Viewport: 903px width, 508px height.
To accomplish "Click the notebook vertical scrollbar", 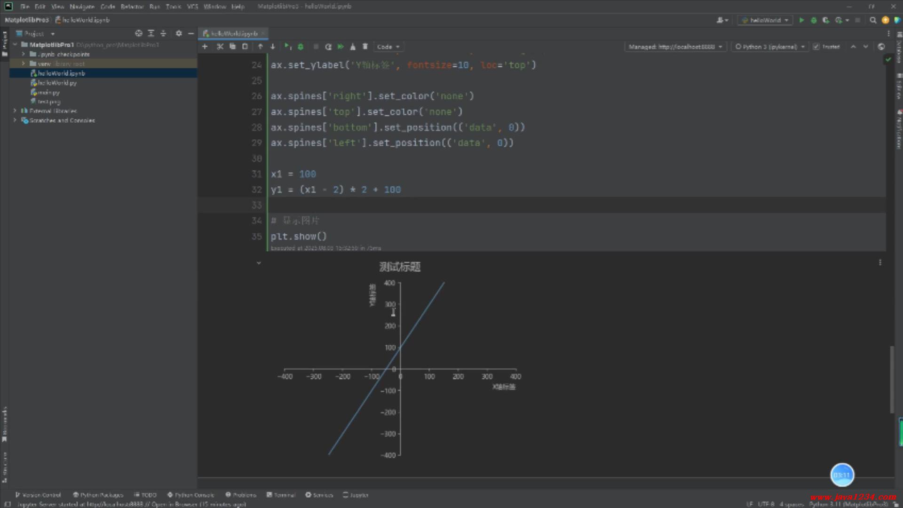I will [891, 379].
